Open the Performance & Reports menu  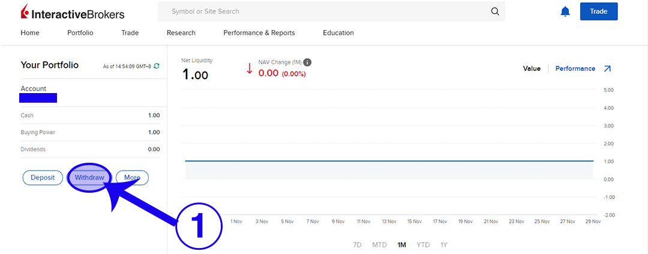pyautogui.click(x=259, y=33)
